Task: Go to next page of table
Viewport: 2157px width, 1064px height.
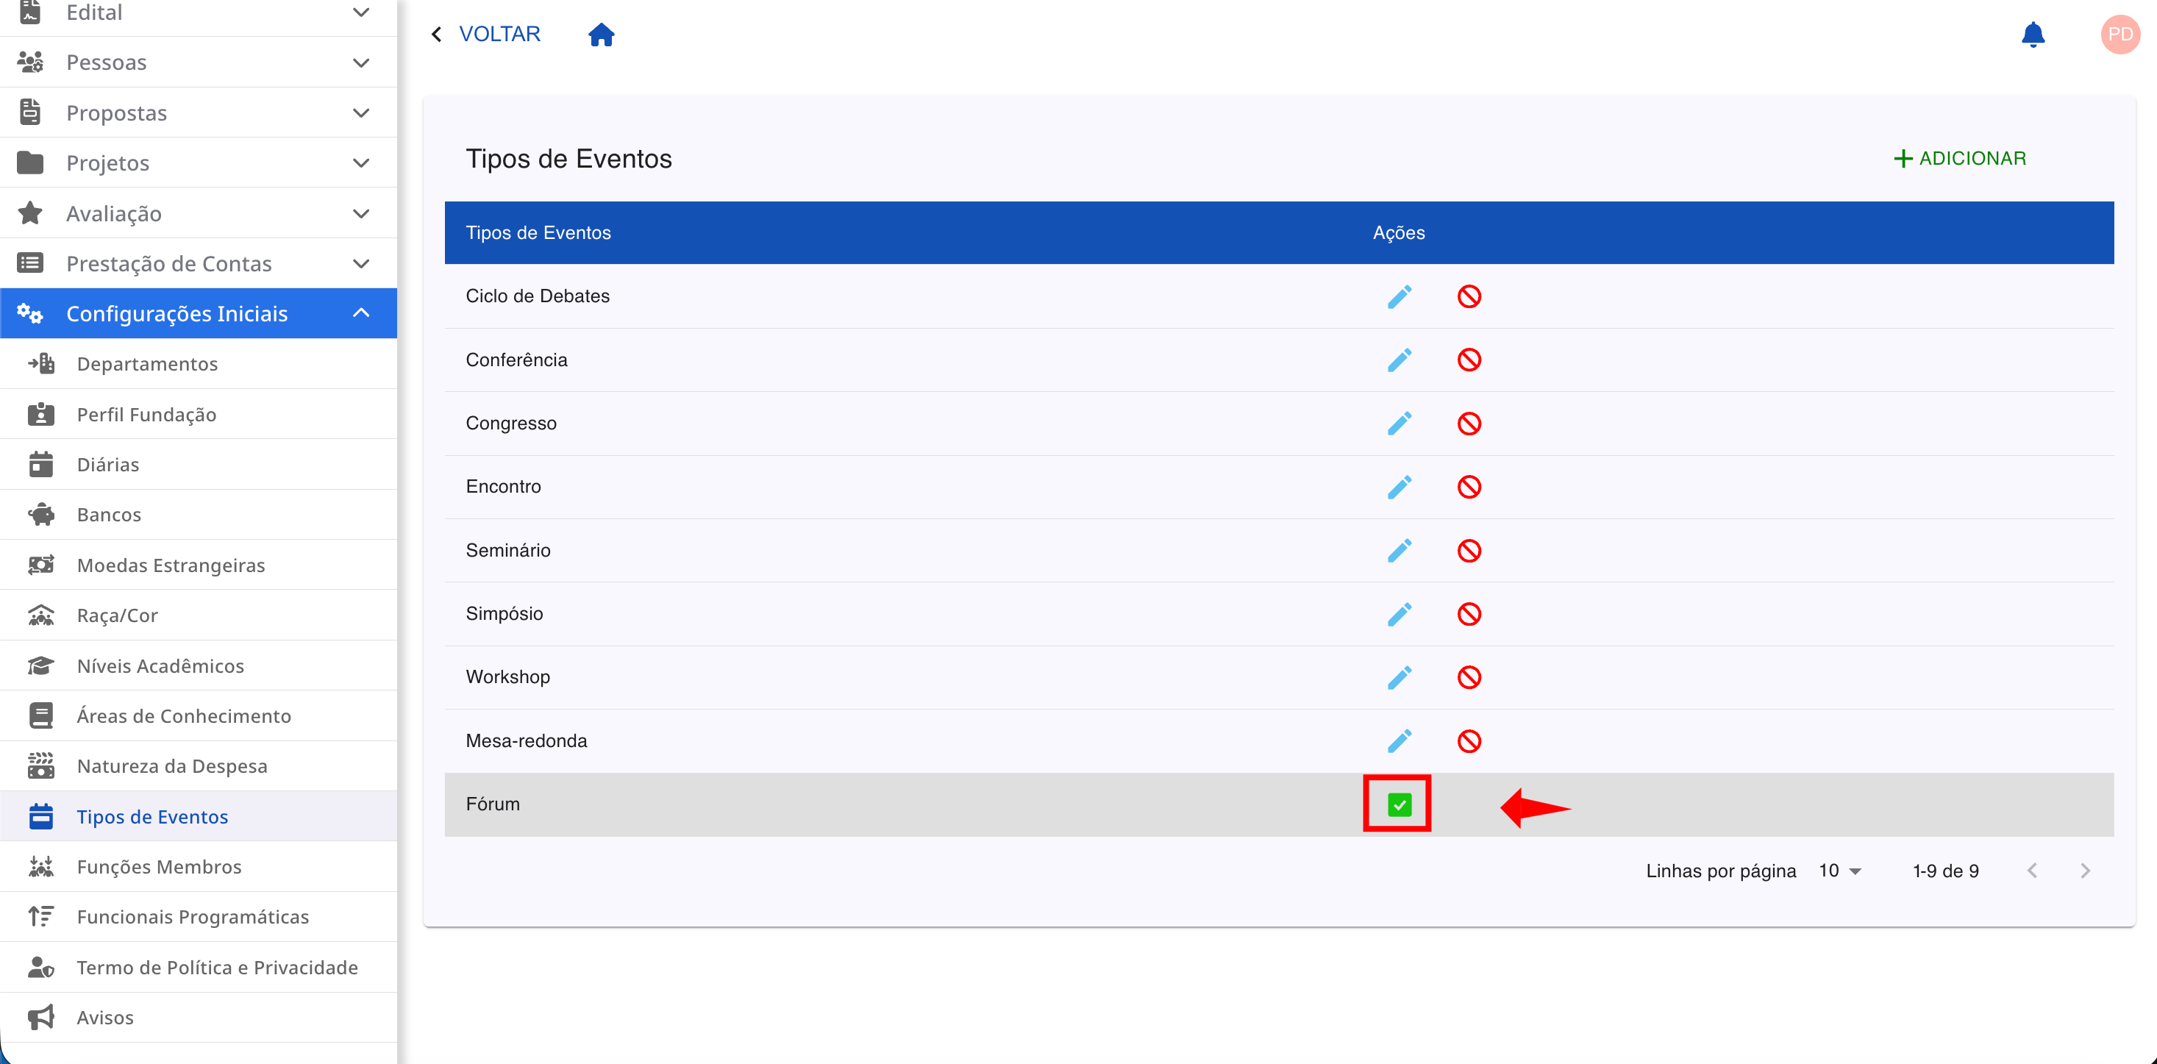Action: tap(2085, 871)
